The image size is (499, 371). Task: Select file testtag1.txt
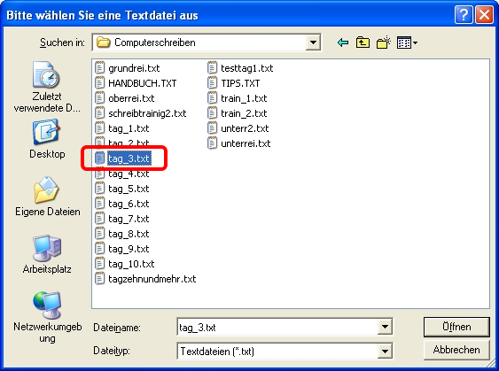point(240,68)
